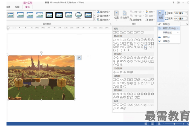Pick the isosceles triangle shape

(118, 40)
